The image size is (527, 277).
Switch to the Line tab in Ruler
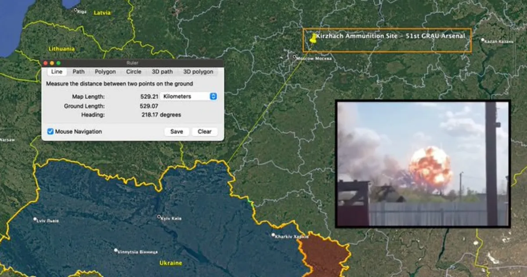[x=57, y=72]
